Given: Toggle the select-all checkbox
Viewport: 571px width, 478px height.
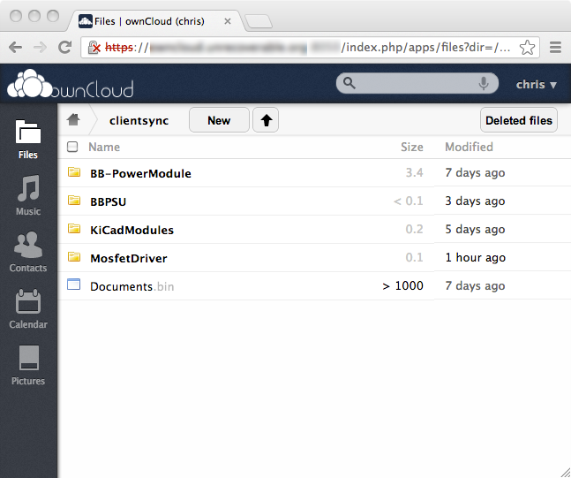Looking at the screenshot, I should (72, 147).
